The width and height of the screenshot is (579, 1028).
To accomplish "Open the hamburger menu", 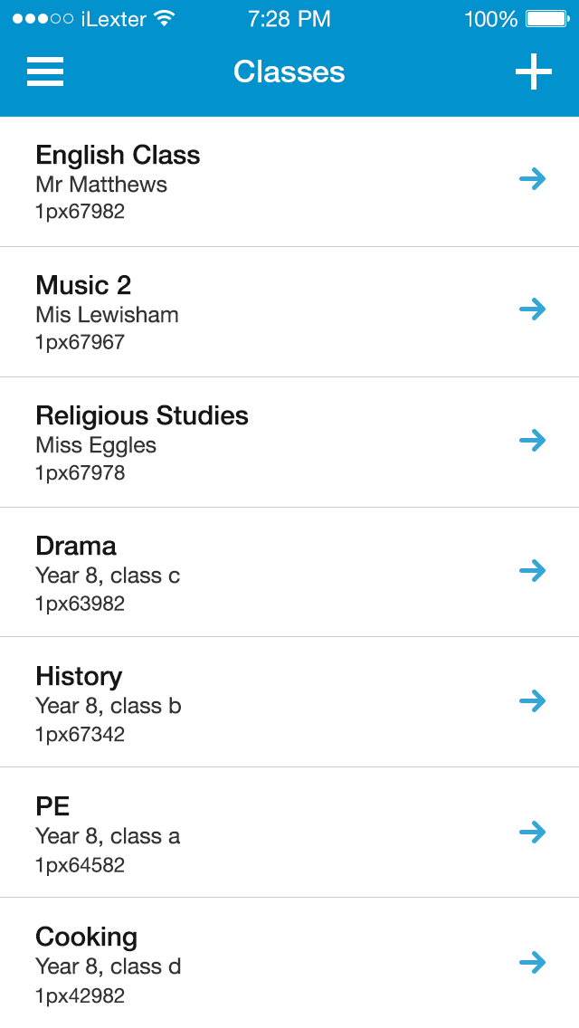I will [x=45, y=71].
